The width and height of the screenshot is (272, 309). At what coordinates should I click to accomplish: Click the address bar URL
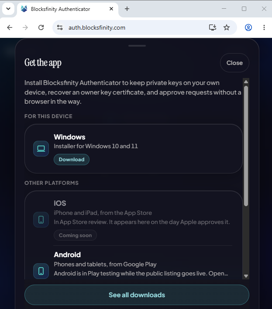click(x=97, y=27)
